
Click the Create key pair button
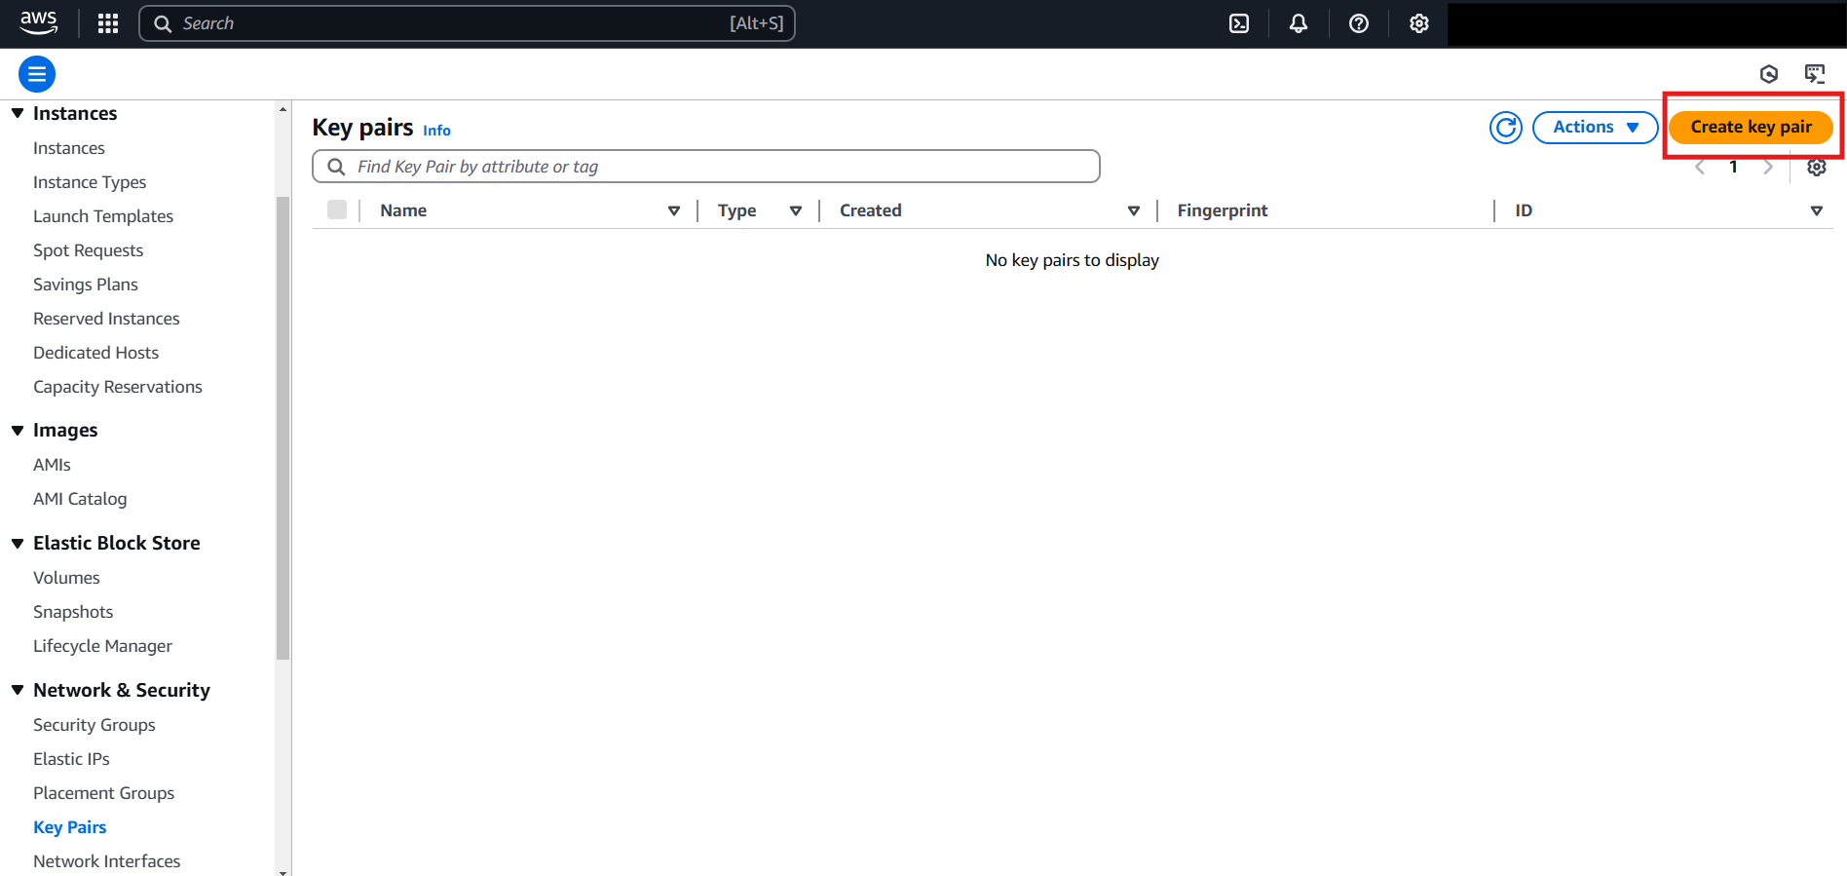1751,128
